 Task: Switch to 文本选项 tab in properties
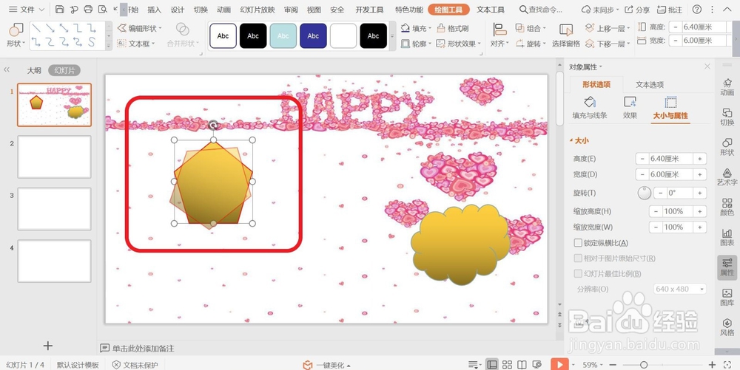[x=650, y=85]
